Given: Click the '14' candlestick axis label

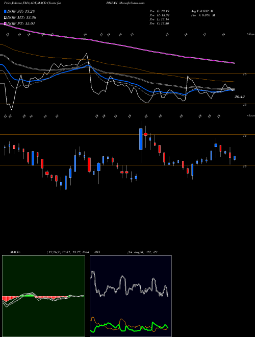Looking at the screenshot, I should click(244, 136).
